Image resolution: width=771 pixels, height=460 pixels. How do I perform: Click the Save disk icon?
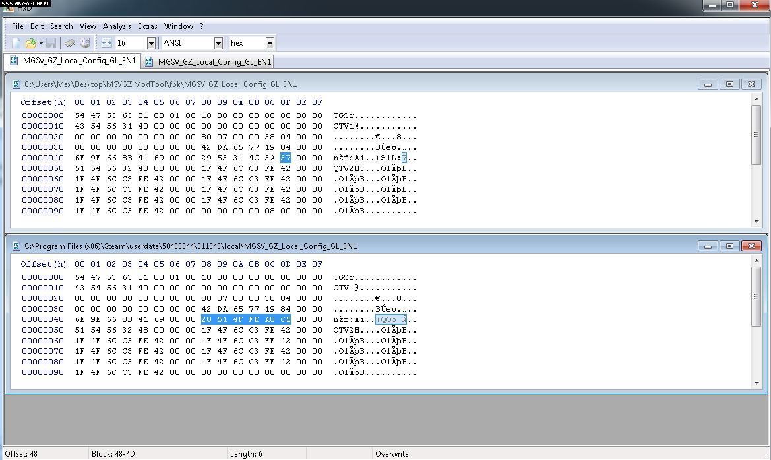tap(51, 43)
